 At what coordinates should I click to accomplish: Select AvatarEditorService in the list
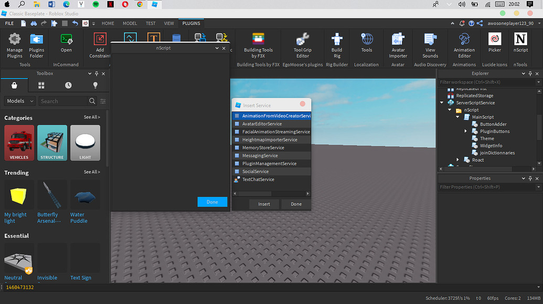[272, 124]
